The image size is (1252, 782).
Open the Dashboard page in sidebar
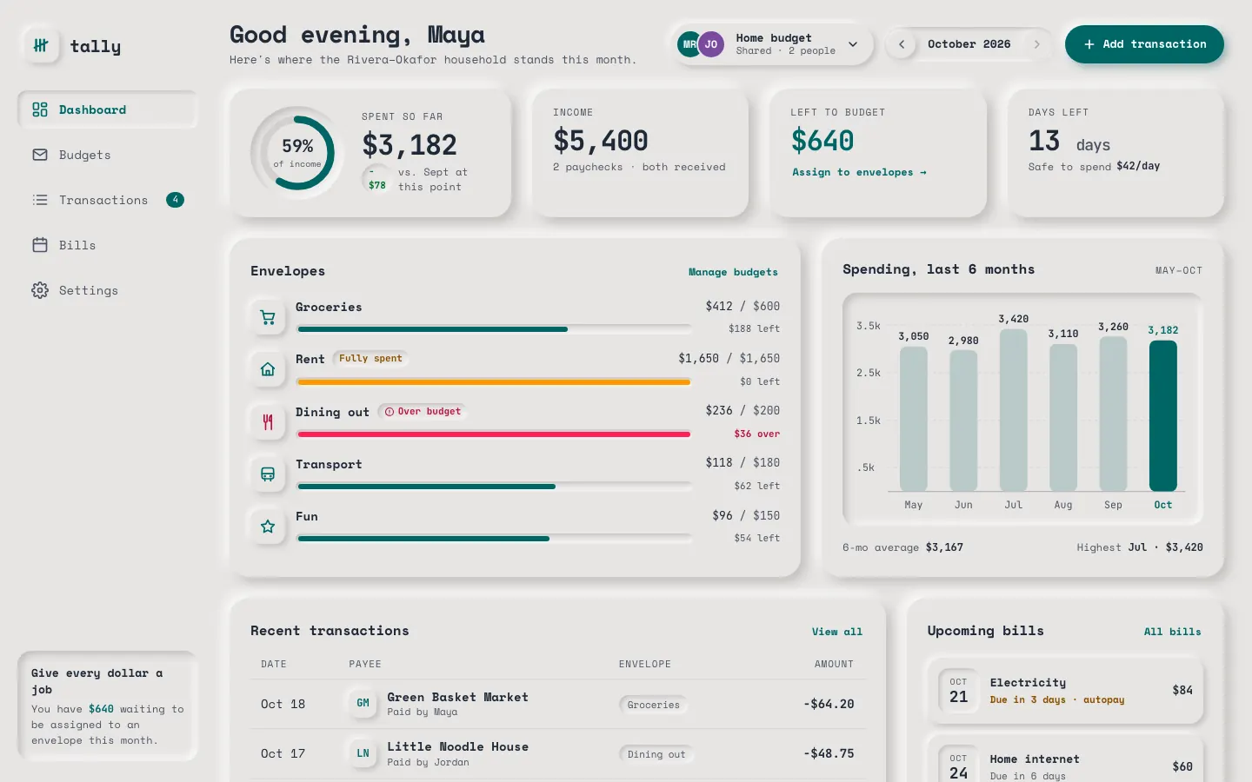pyautogui.click(x=108, y=109)
